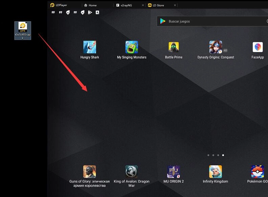Open Dynasty Origins: Conquest ad icon

tap(216, 47)
